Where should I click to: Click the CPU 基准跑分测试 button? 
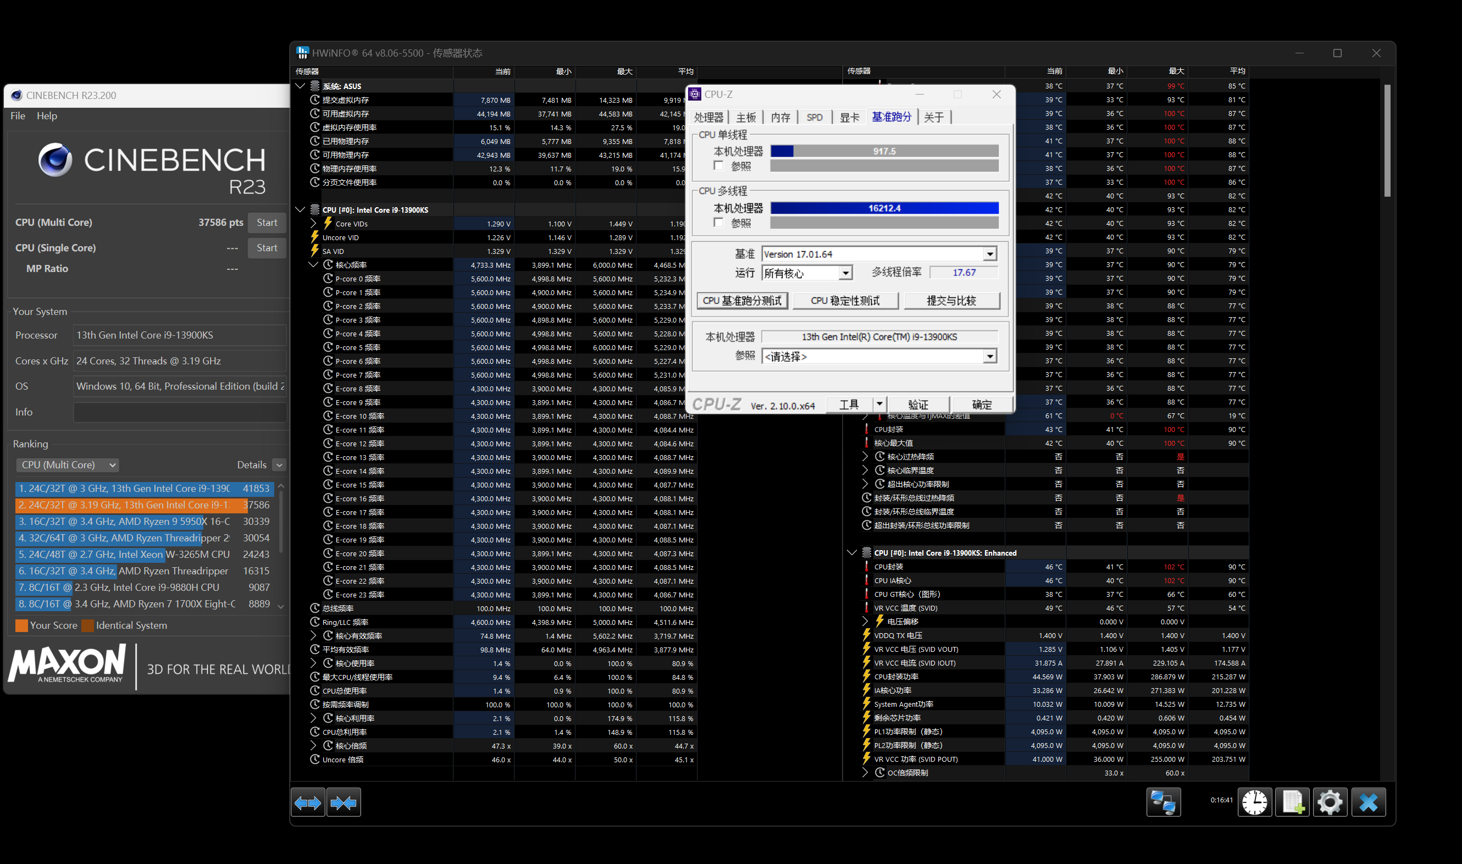pyautogui.click(x=743, y=301)
